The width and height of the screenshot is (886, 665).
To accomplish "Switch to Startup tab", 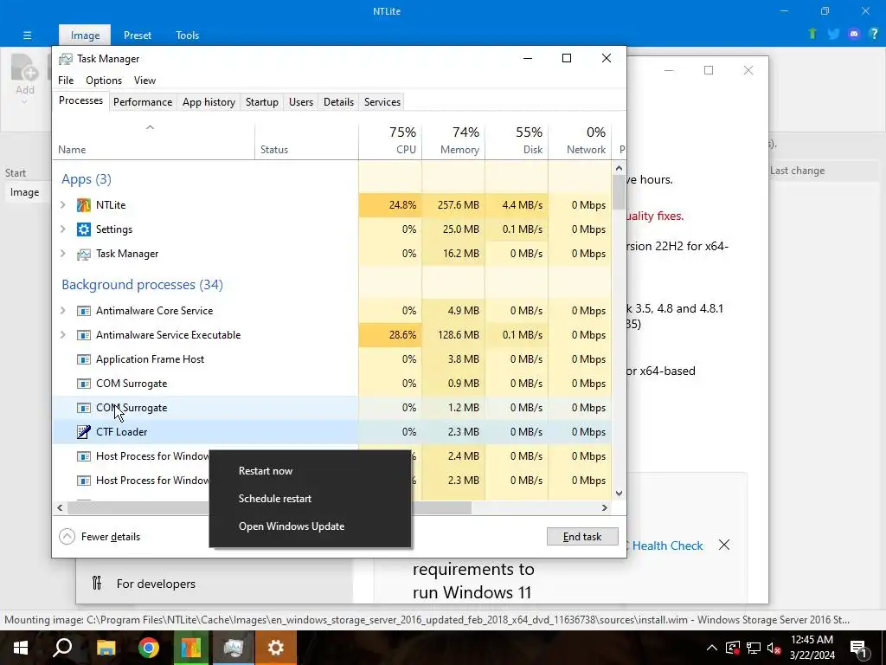I will (x=261, y=102).
